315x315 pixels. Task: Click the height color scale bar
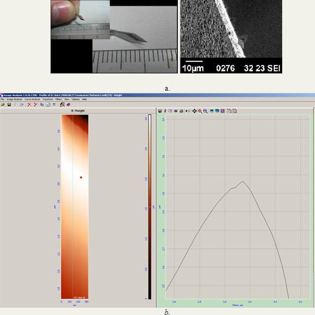point(150,207)
